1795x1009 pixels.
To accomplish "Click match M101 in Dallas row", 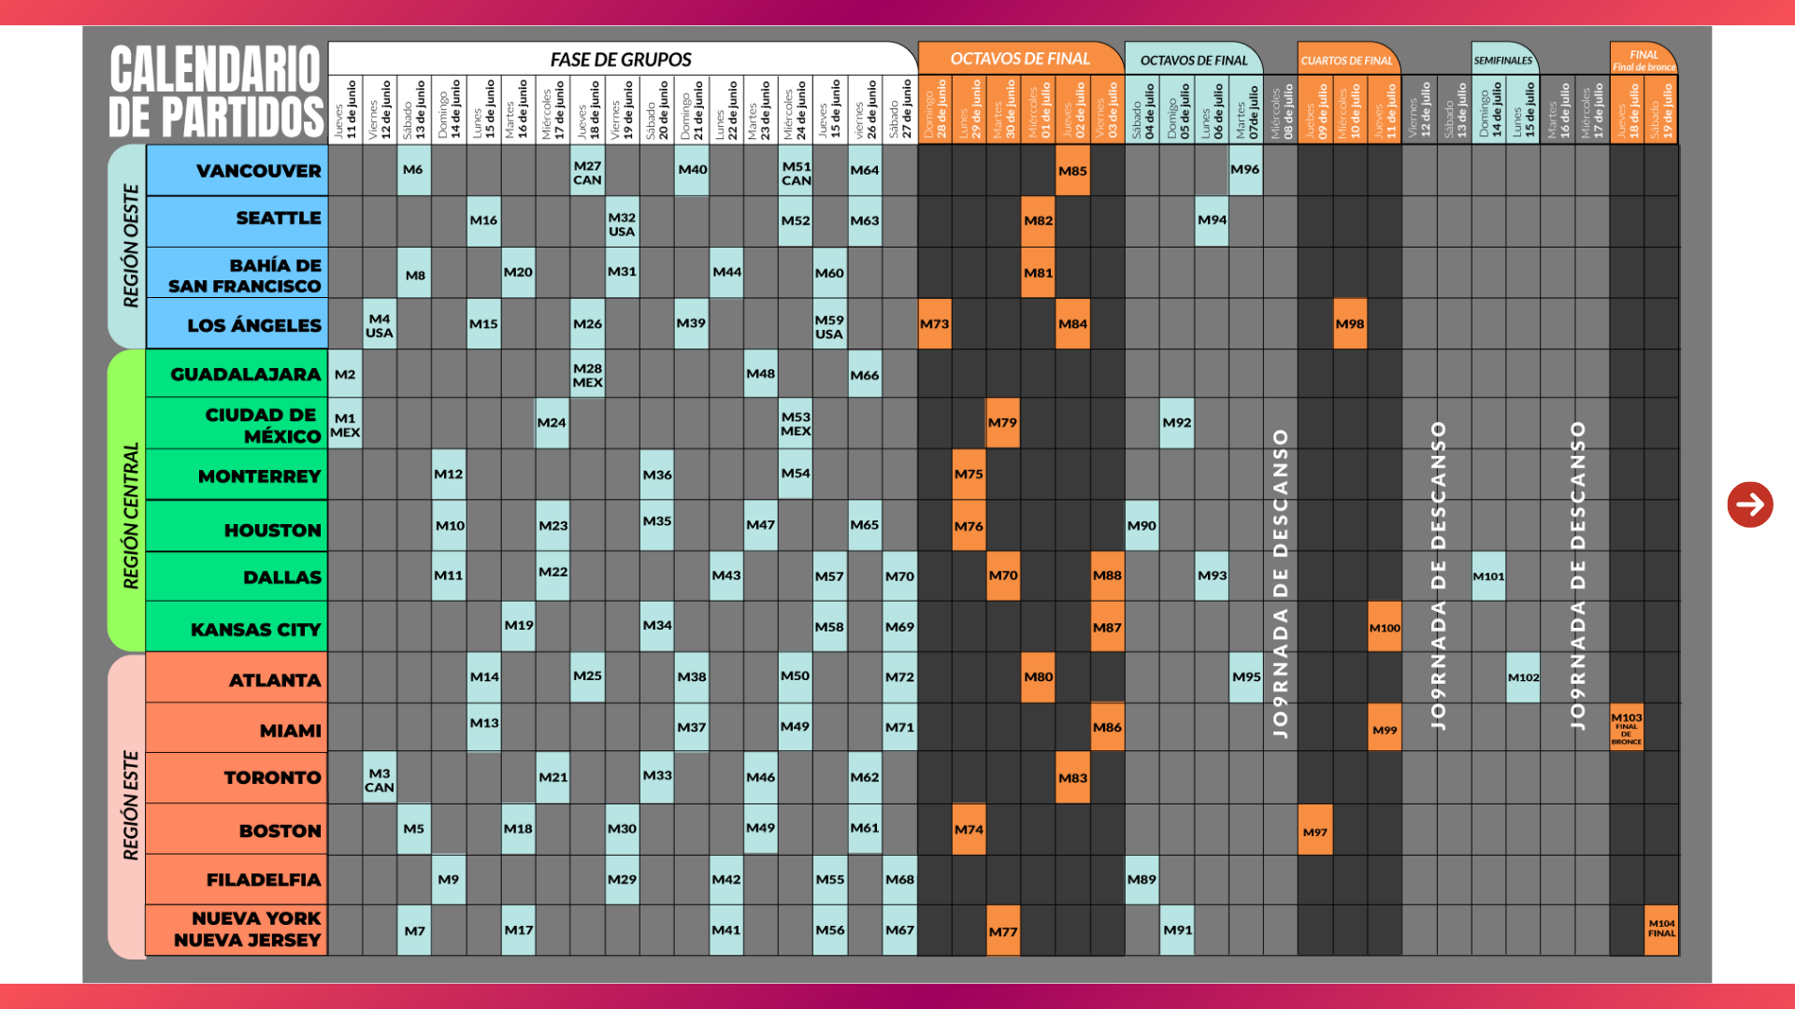I will coord(1488,576).
